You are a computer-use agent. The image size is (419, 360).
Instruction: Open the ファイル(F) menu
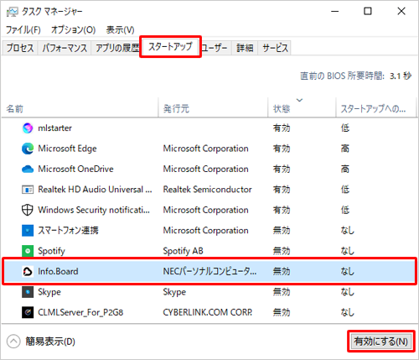click(23, 29)
